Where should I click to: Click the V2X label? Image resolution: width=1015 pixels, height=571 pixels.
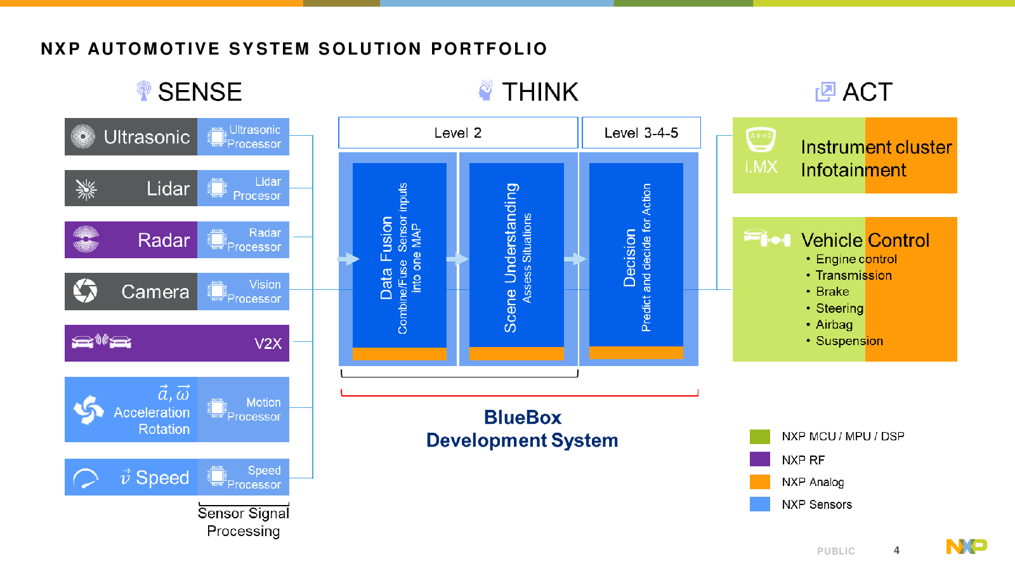point(268,343)
